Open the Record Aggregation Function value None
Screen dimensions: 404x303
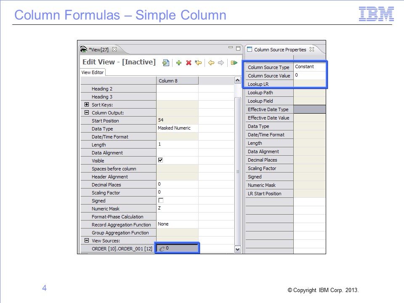coord(177,224)
